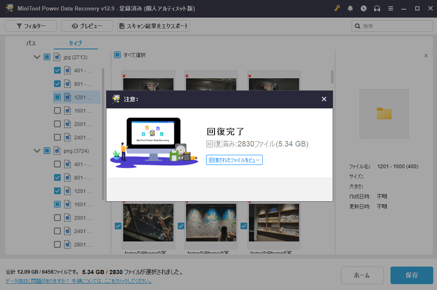Click the 1201 - 1600 (400) filename text
The image size is (437, 290).
(398, 166)
